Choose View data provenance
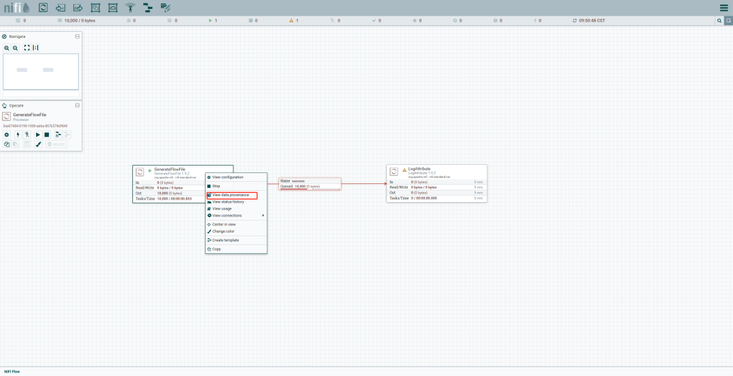The height and width of the screenshot is (376, 733). click(236, 195)
